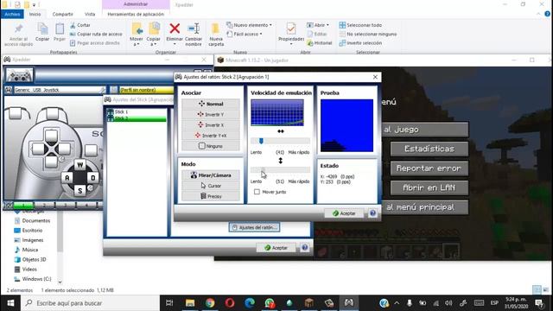Select Preciso mode
The width and height of the screenshot is (553, 311).
coord(211,196)
